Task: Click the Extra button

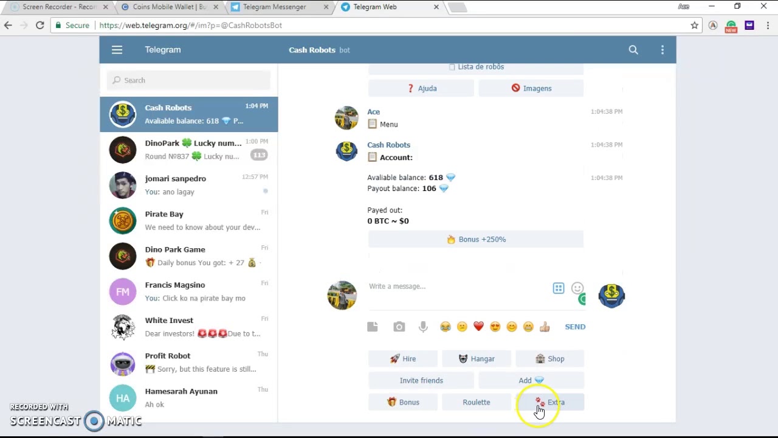Action: point(550,403)
